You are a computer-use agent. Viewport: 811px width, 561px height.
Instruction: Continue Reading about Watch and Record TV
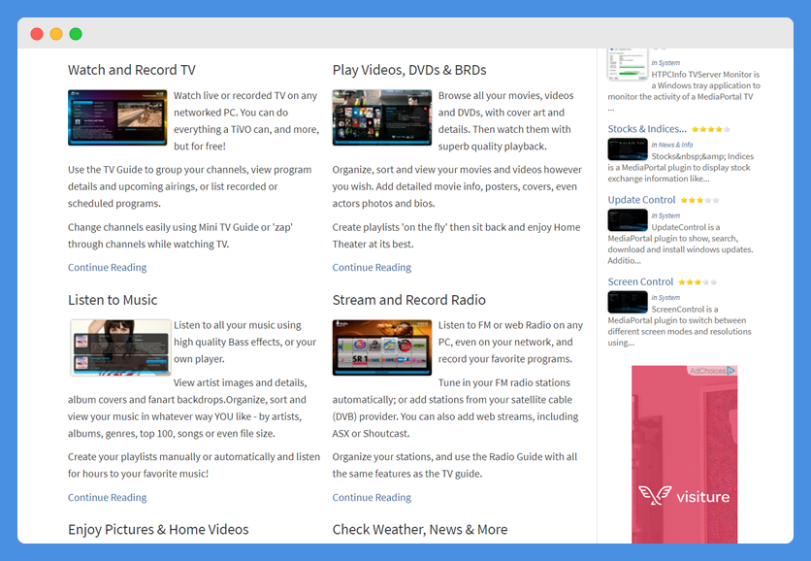click(x=108, y=268)
